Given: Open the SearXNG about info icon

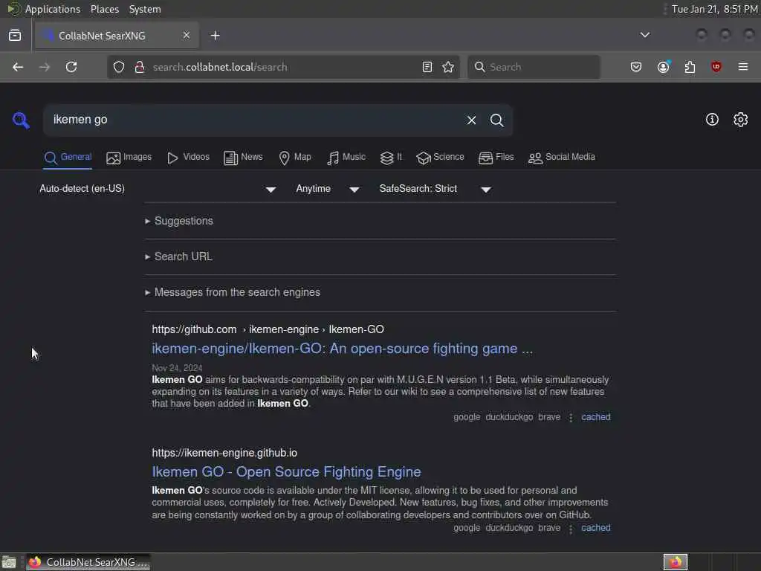Looking at the screenshot, I should coord(711,120).
